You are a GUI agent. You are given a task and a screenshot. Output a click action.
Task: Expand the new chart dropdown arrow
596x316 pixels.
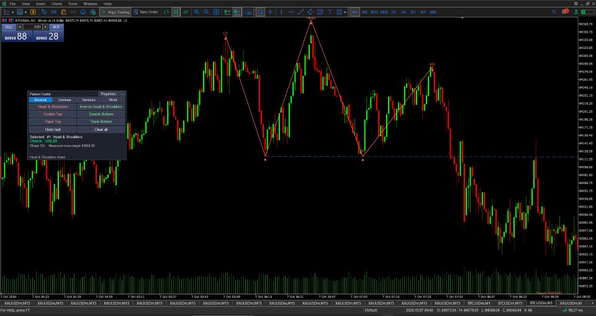click(x=13, y=12)
